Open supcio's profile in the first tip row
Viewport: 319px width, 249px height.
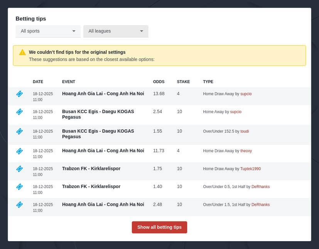pos(246,94)
